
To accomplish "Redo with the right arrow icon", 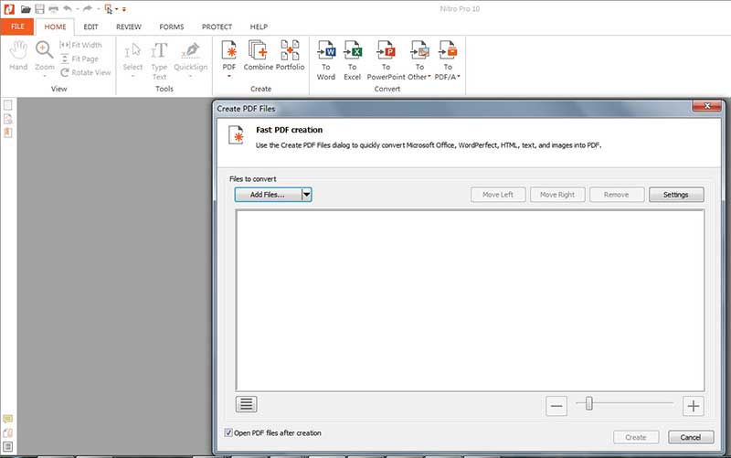I will [87, 8].
